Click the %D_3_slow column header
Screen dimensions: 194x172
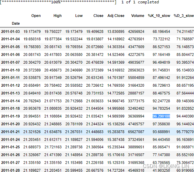pyautogui.click(x=184, y=16)
